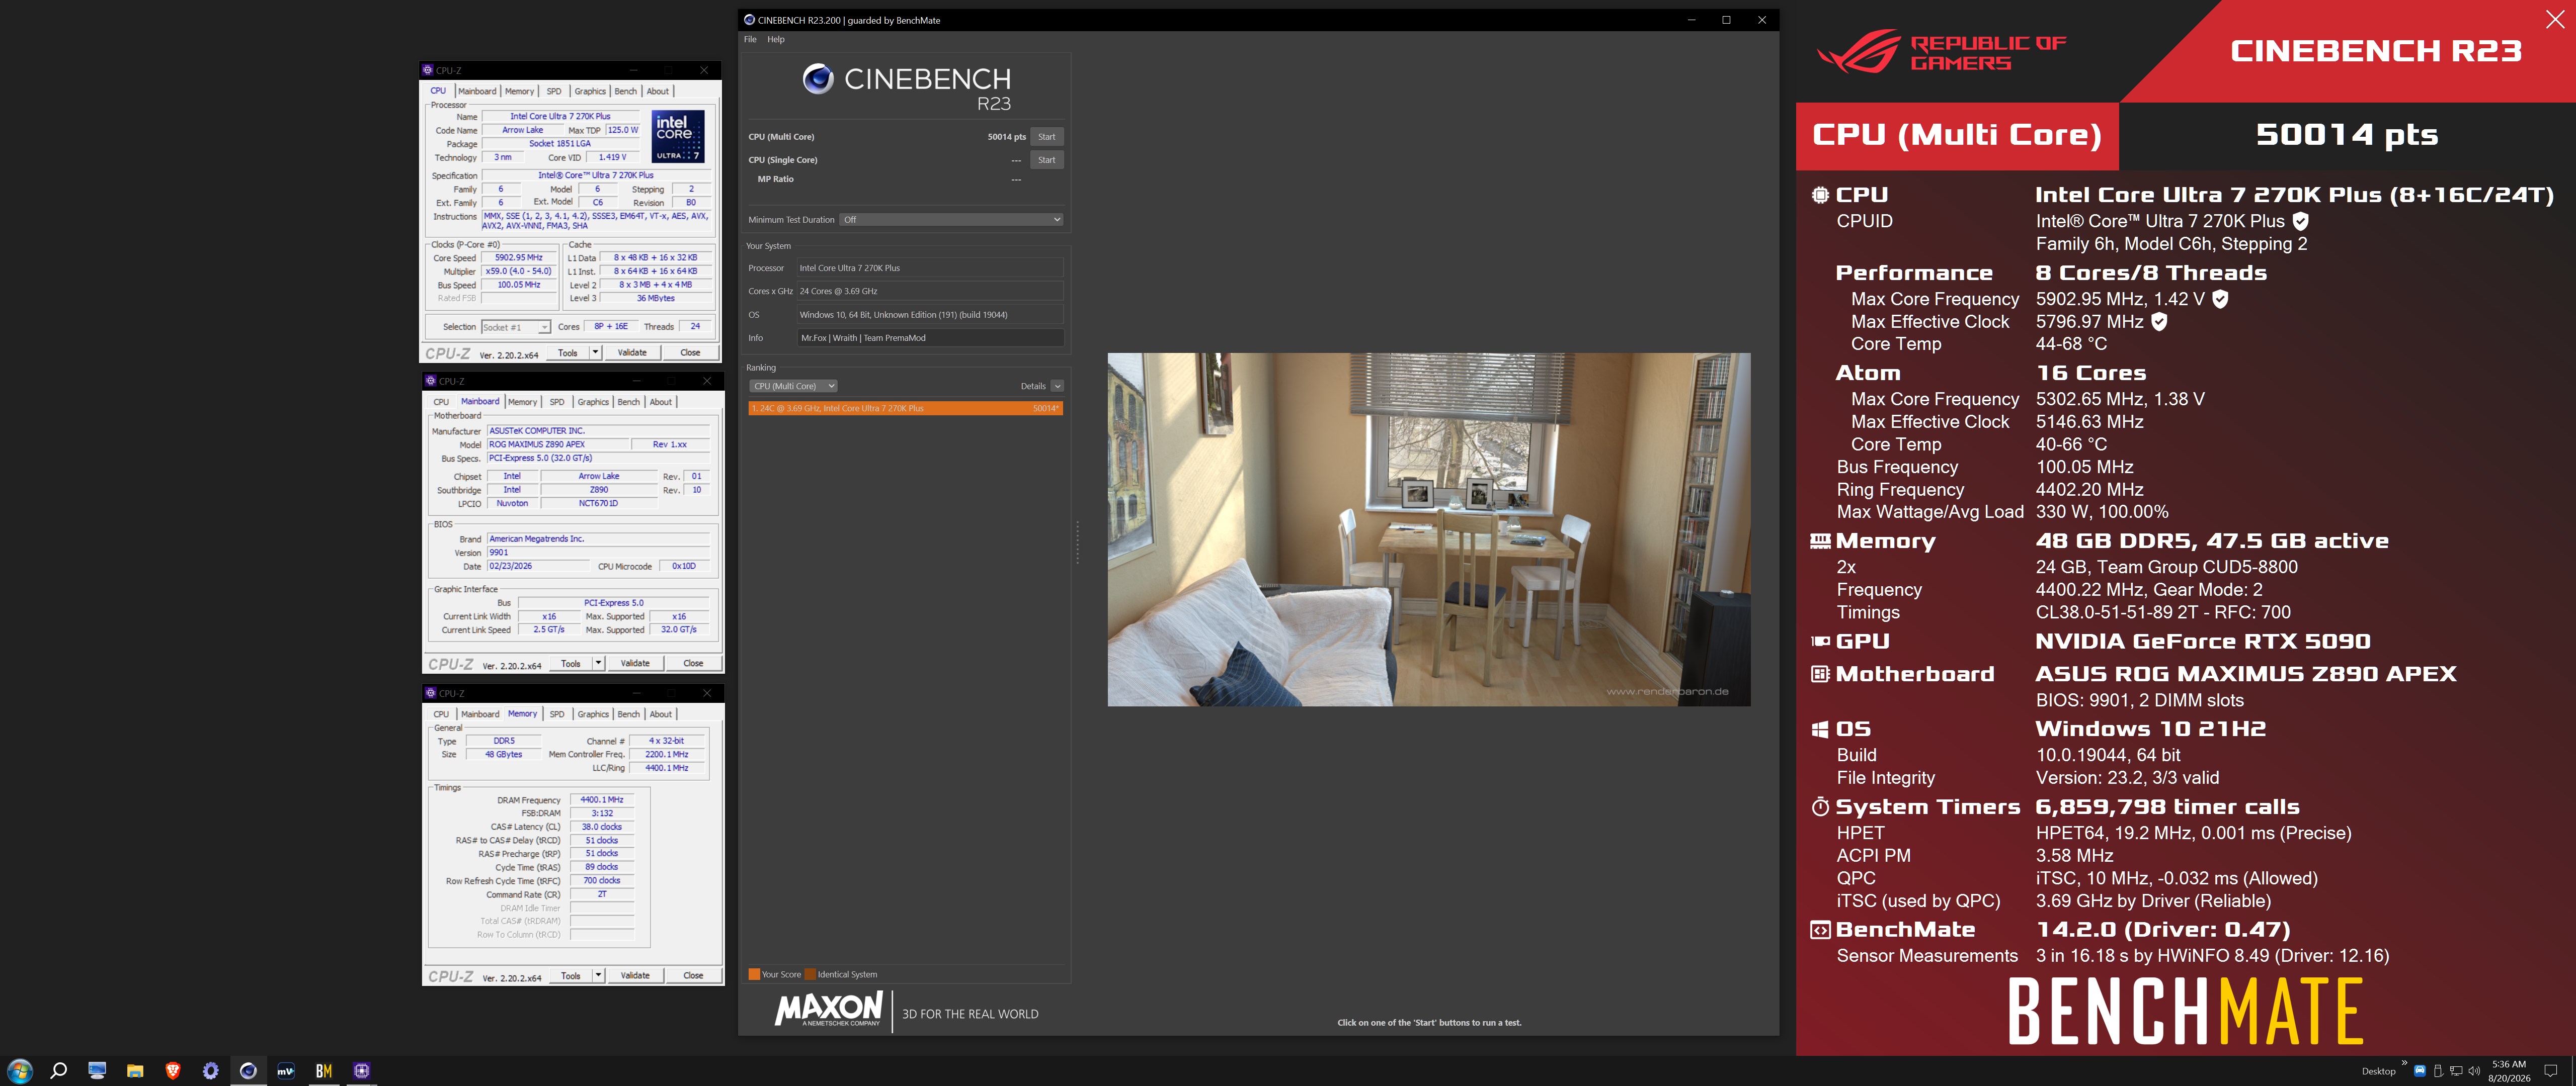This screenshot has width=2576, height=1086.
Task: Open the Minimum Test Duration dropdown
Action: point(951,220)
